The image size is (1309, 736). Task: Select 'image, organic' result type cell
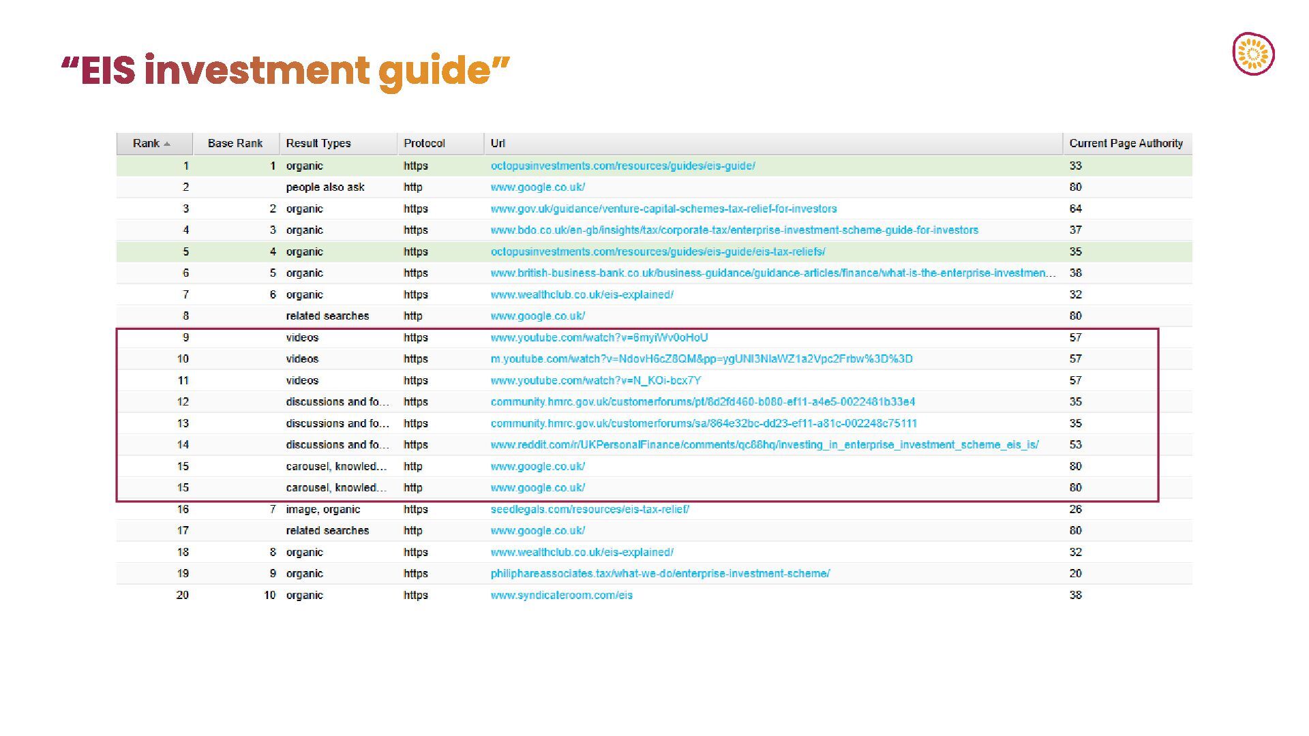[x=323, y=509]
